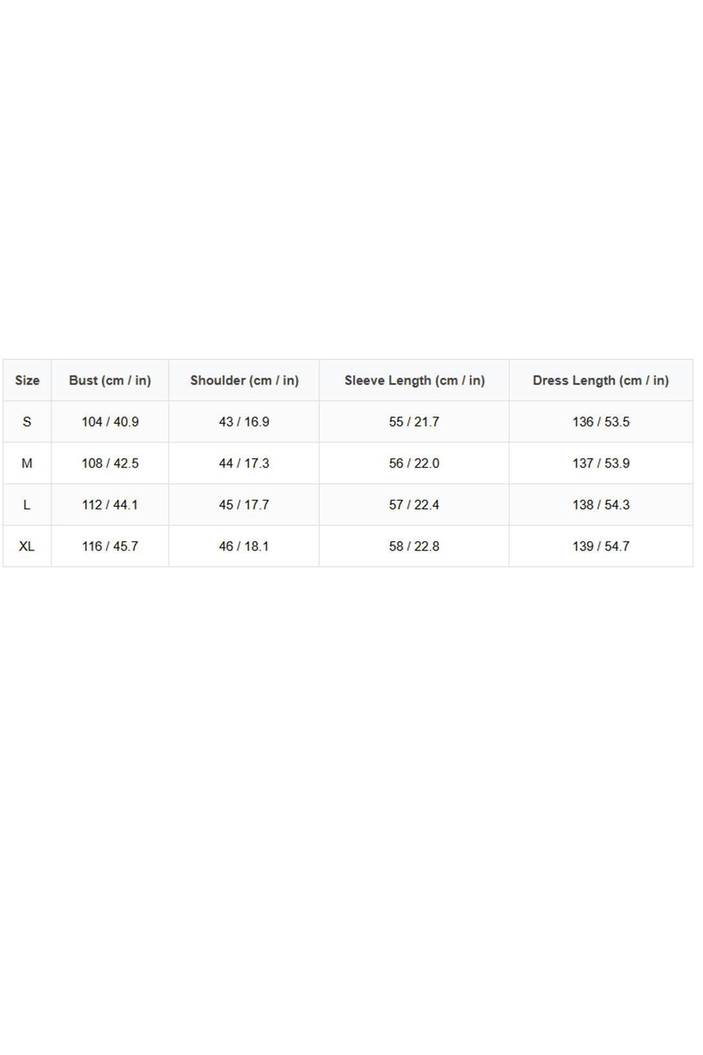703x1055 pixels.
Task: Click the L size row label
Action: pos(27,505)
